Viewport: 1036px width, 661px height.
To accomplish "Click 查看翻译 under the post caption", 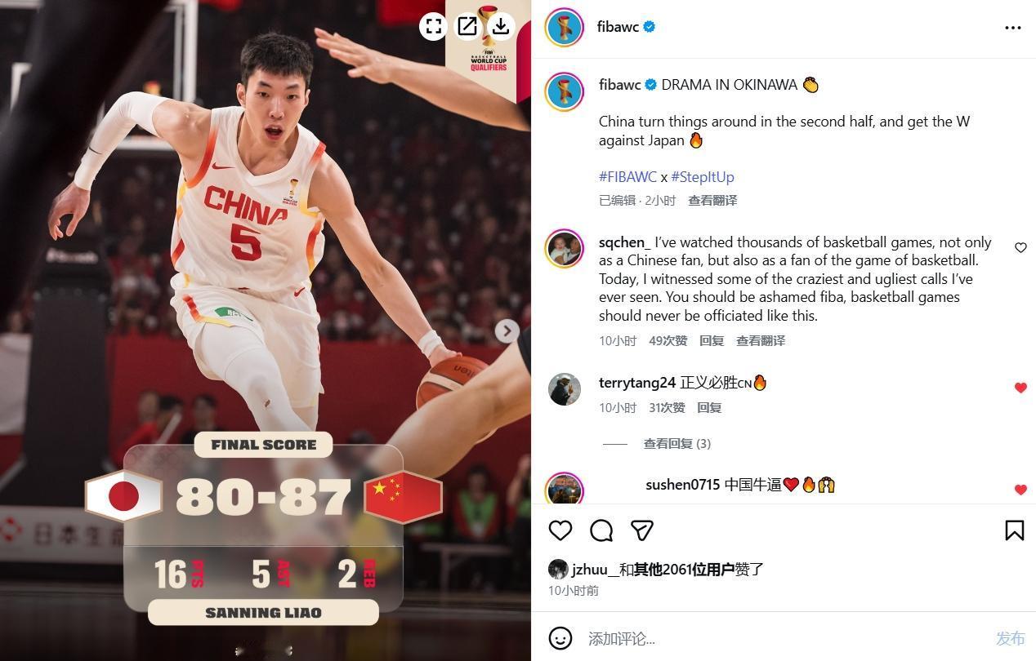I will [x=712, y=200].
